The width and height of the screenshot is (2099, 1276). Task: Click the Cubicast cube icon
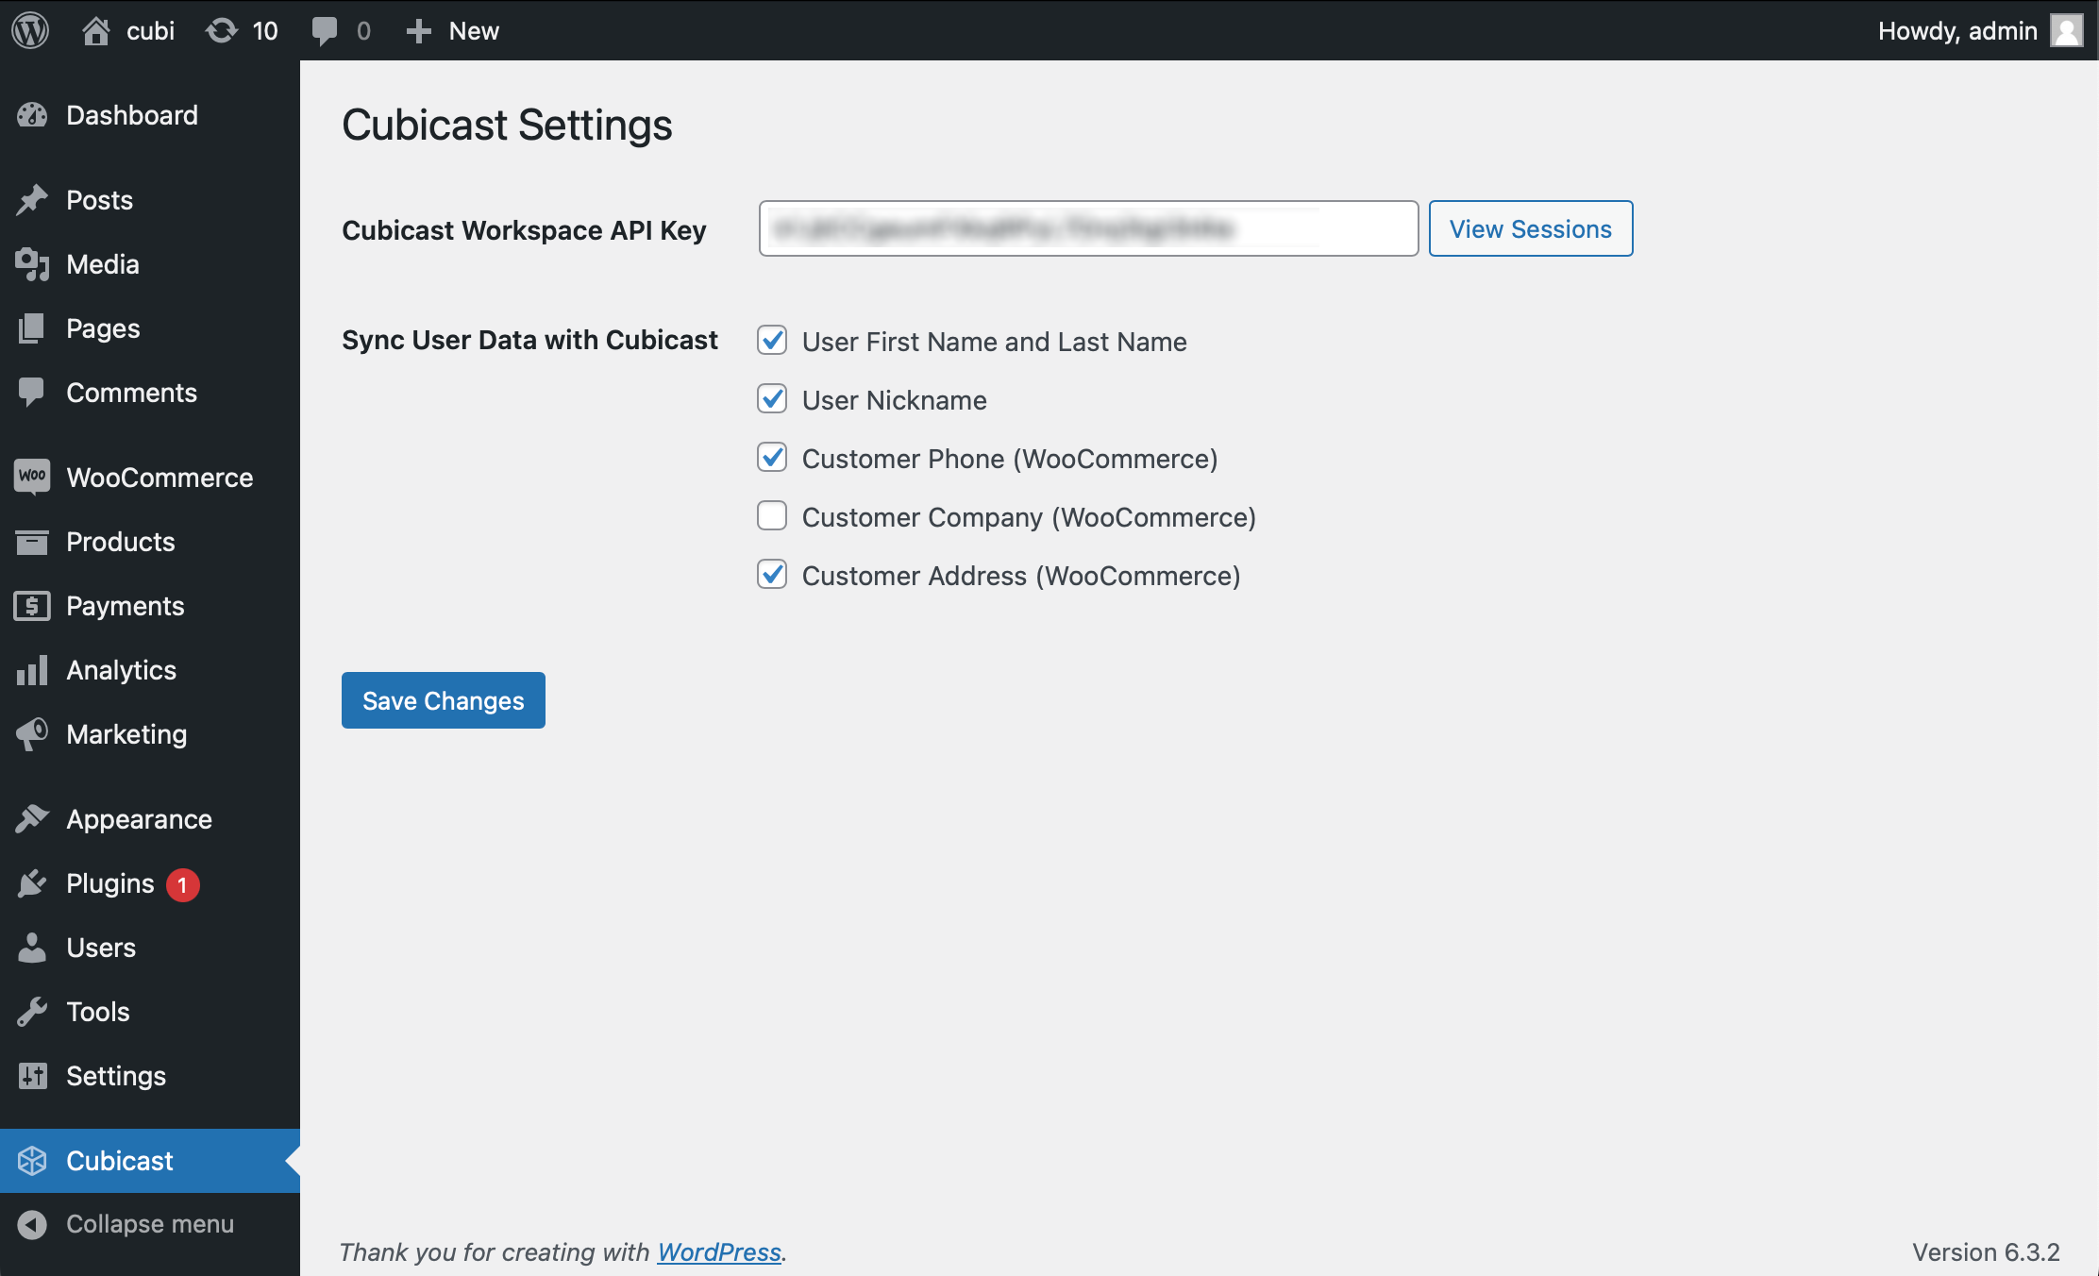click(x=32, y=1161)
